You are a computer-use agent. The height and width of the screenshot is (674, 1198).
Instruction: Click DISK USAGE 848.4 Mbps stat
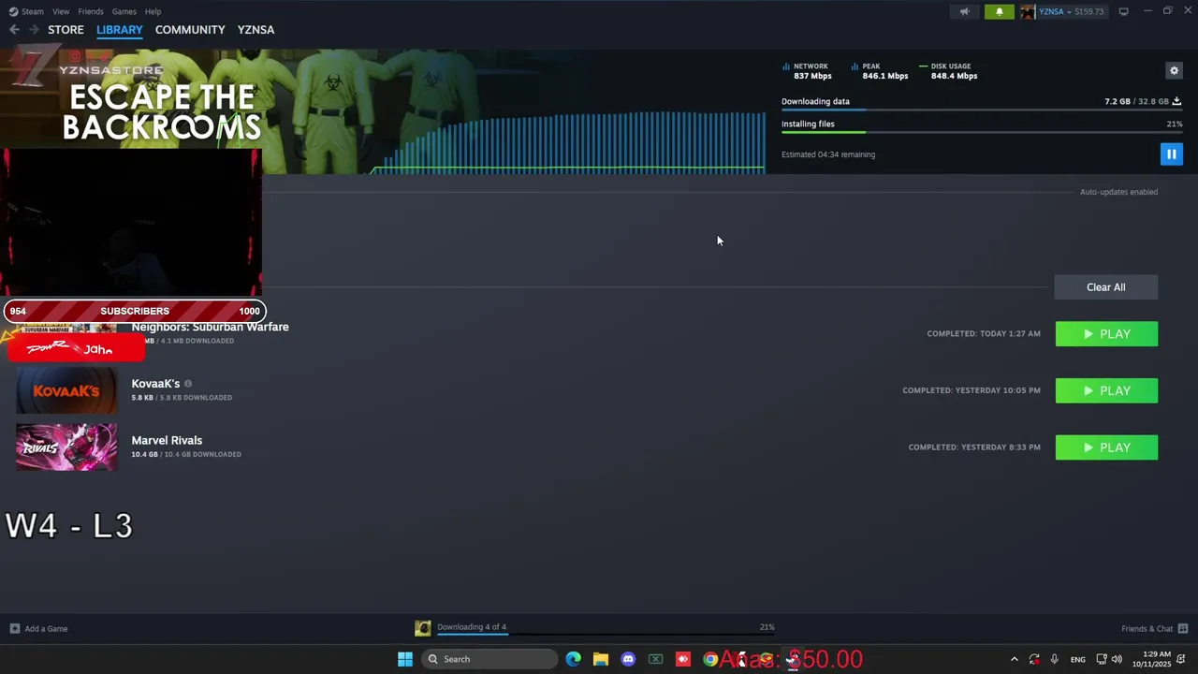point(948,71)
